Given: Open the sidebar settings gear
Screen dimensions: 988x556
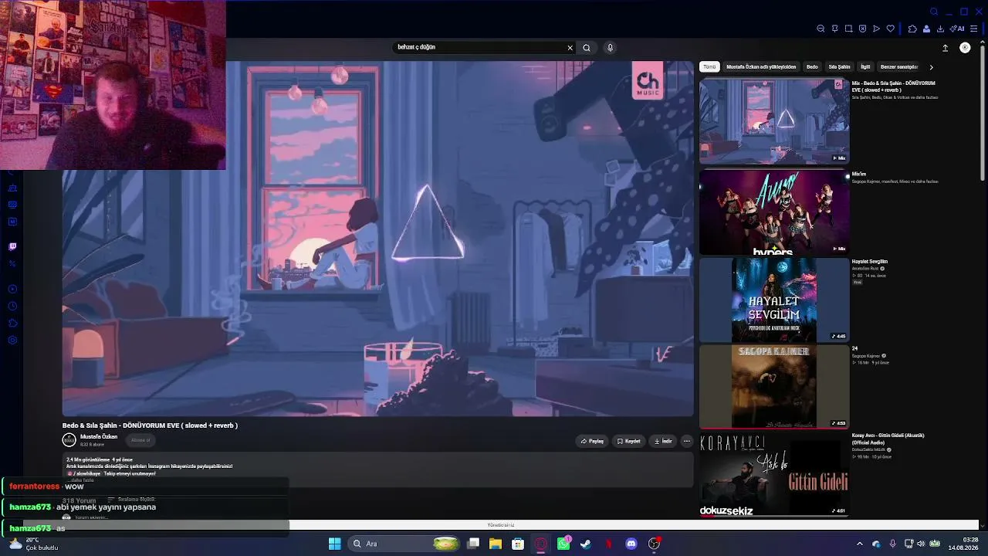Looking at the screenshot, I should point(12,341).
